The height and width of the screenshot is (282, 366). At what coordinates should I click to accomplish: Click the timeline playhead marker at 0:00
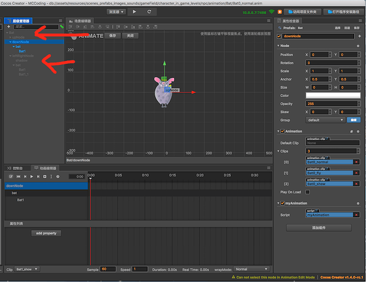(x=90, y=179)
